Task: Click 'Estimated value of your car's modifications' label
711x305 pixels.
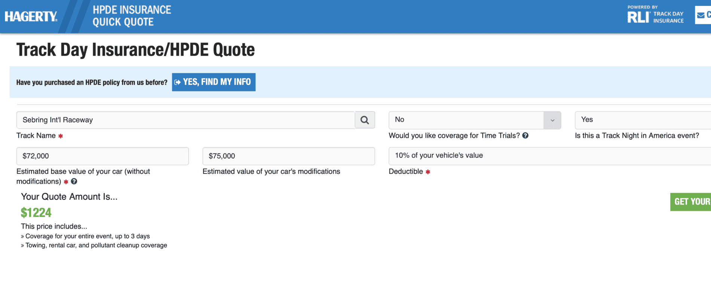Action: 271,171
